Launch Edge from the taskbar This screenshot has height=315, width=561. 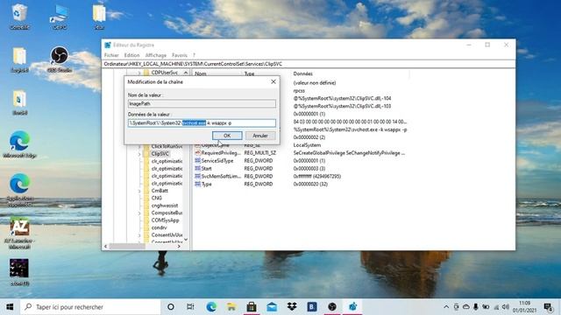[211, 307]
